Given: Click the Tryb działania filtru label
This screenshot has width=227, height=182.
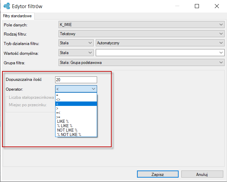Looking at the screenshot, I should [x=21, y=43].
